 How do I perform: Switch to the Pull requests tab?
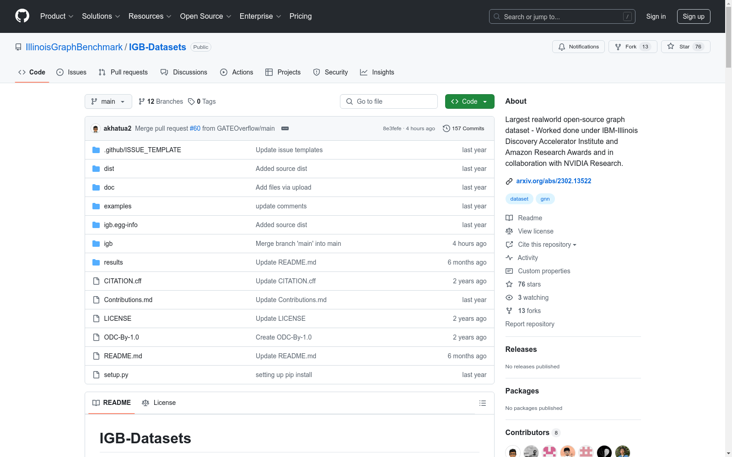123,72
